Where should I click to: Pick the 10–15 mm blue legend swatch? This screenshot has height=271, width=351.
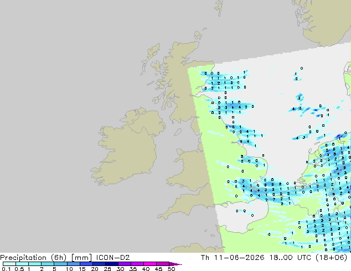[73, 264]
